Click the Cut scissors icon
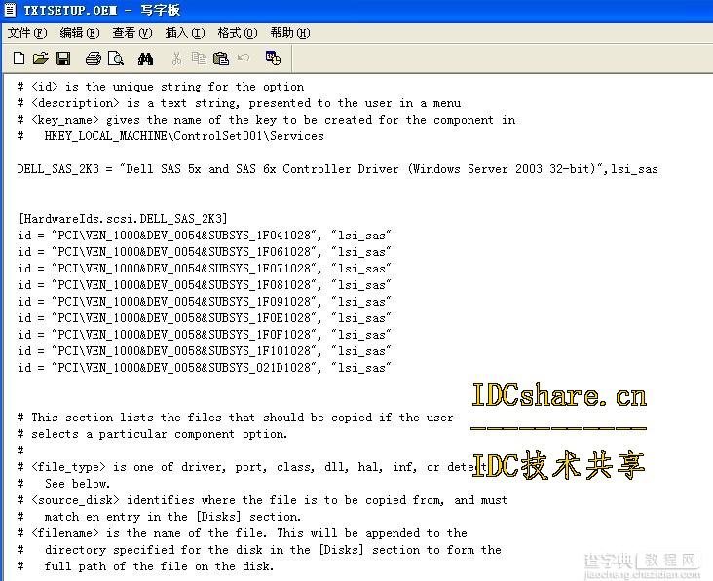Viewport: 713px width, 581px height. click(x=177, y=58)
